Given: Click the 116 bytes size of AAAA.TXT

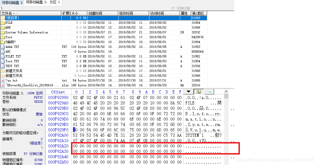Looking at the screenshot, I should 79,47.
